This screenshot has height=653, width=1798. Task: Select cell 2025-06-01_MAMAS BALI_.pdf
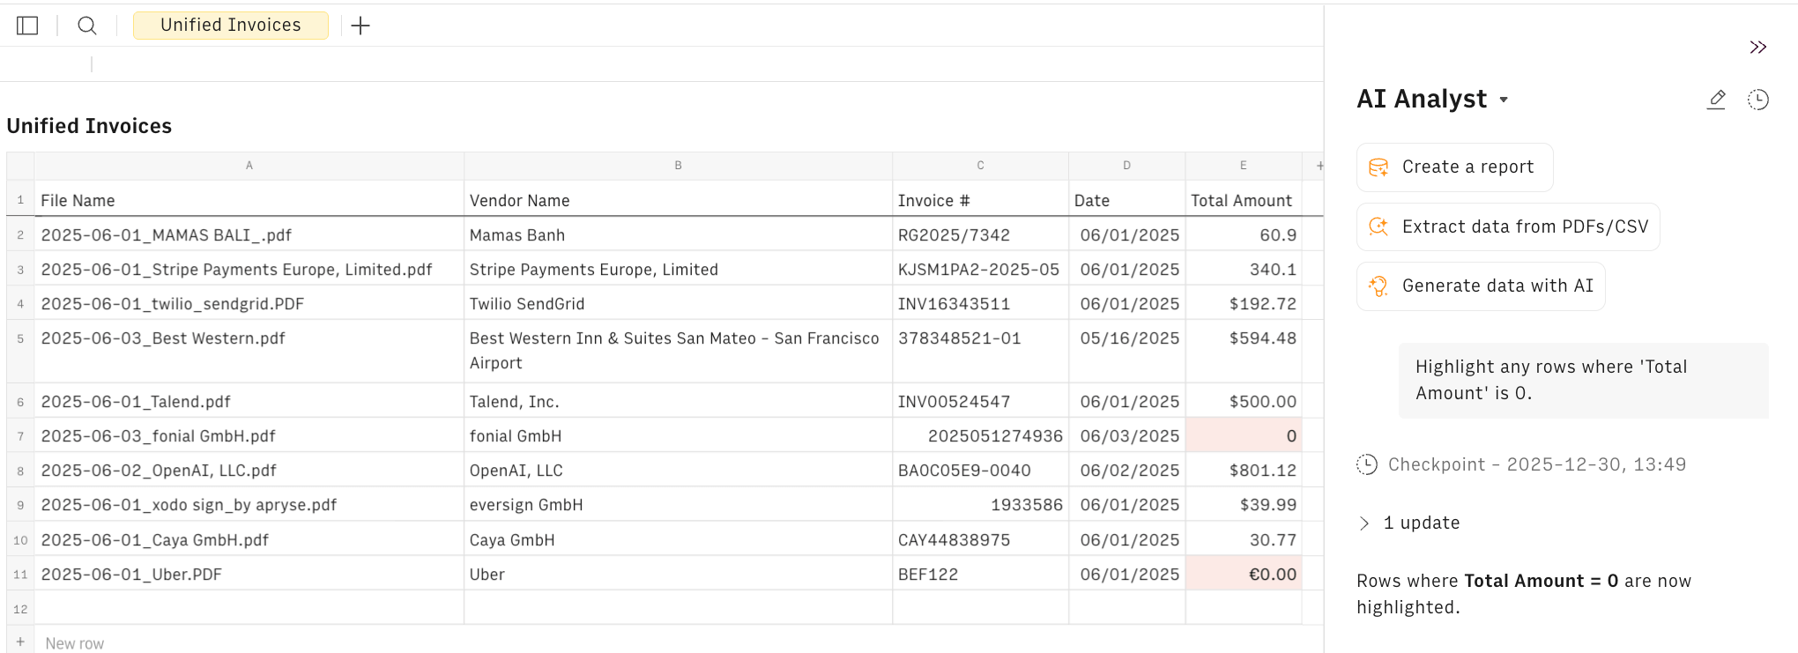[249, 235]
